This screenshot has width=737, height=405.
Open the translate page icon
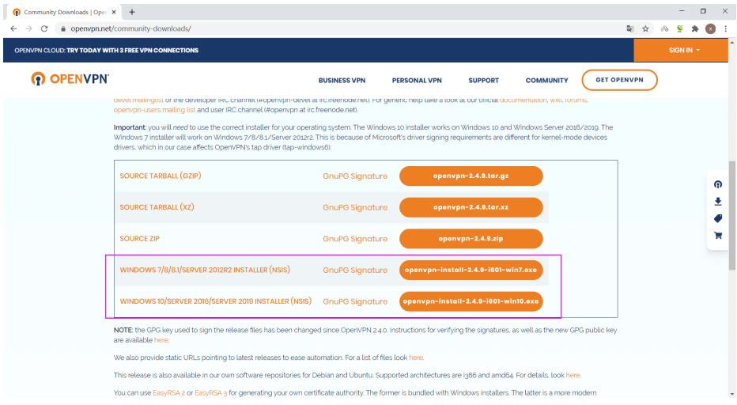pos(630,28)
